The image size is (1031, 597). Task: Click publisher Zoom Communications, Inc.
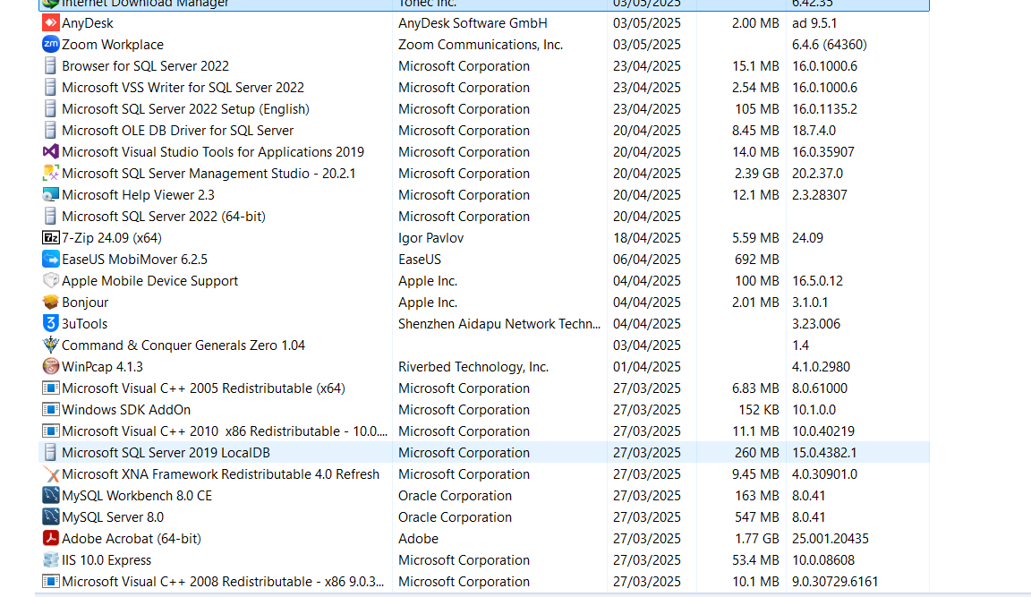tap(481, 45)
